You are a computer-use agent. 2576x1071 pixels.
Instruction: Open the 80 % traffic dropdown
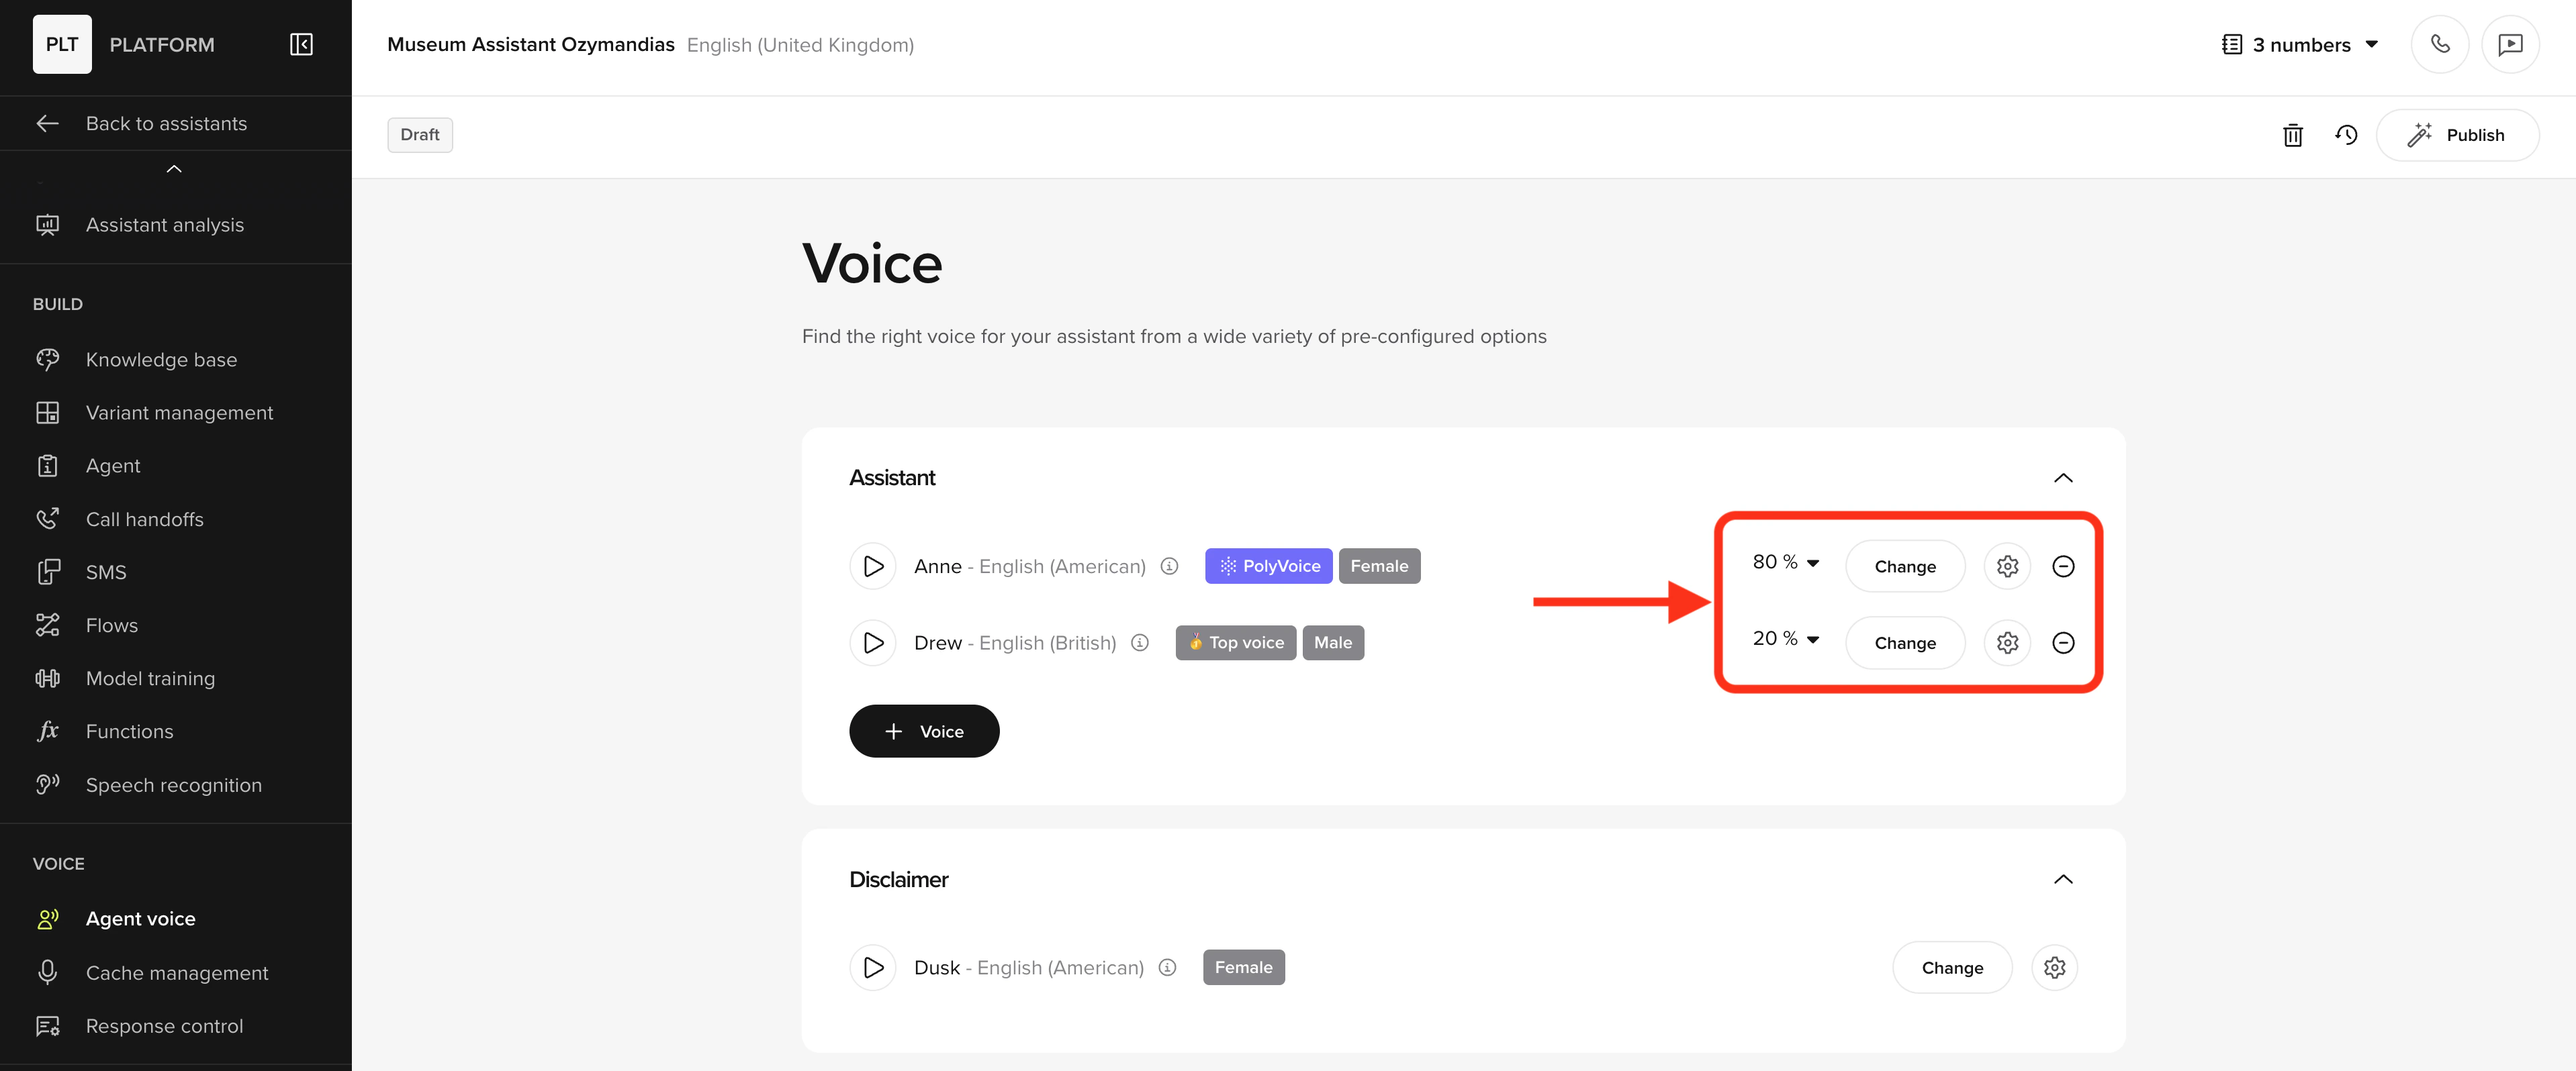coord(1785,562)
